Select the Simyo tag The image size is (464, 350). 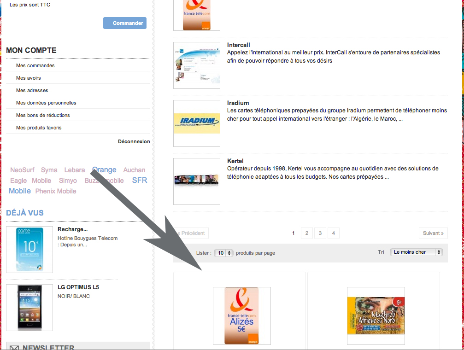point(68,181)
